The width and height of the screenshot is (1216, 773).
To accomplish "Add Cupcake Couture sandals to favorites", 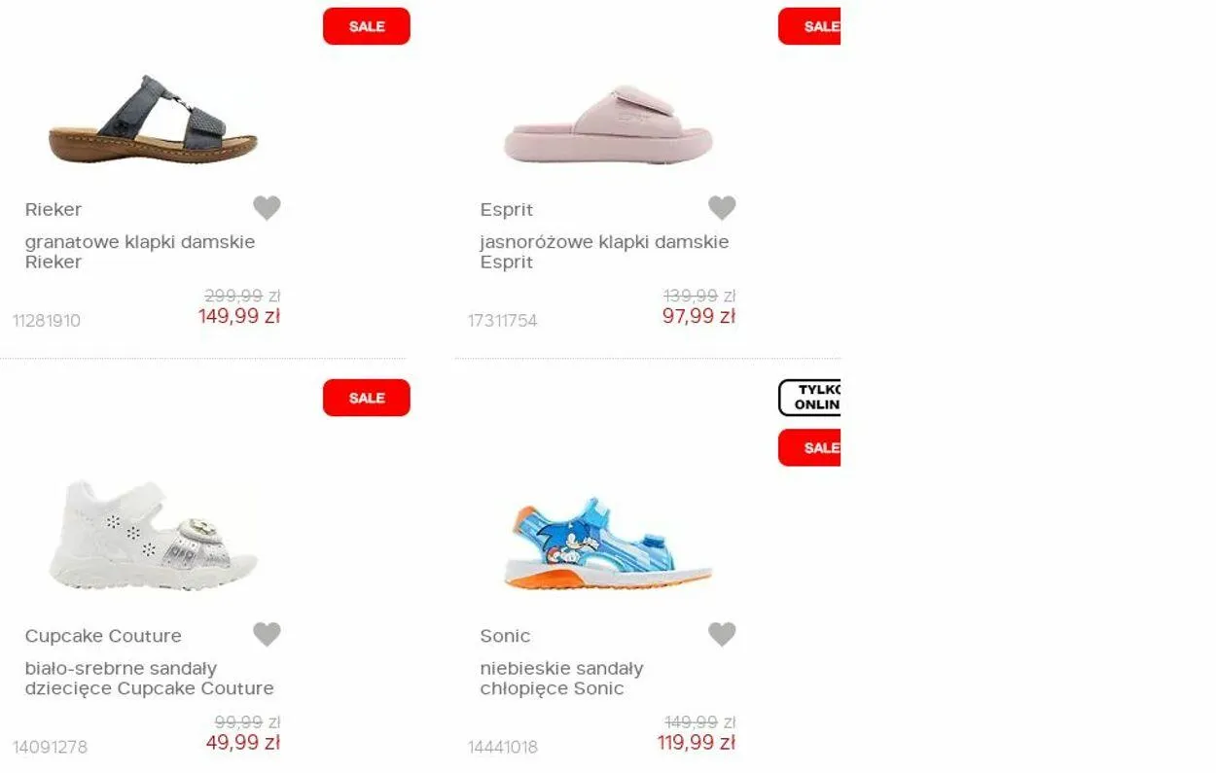I will (267, 634).
